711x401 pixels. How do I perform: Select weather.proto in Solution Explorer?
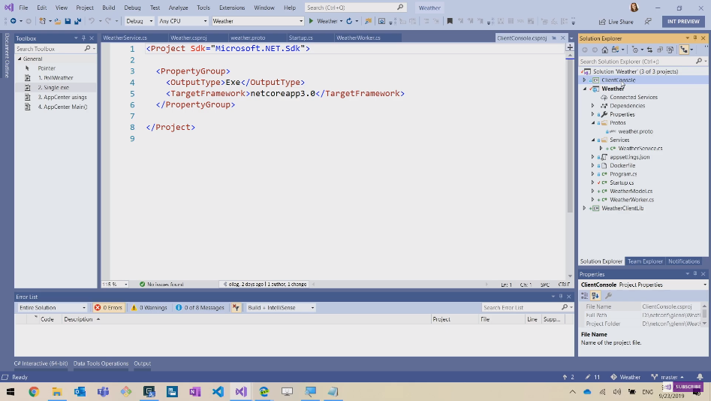coord(635,131)
